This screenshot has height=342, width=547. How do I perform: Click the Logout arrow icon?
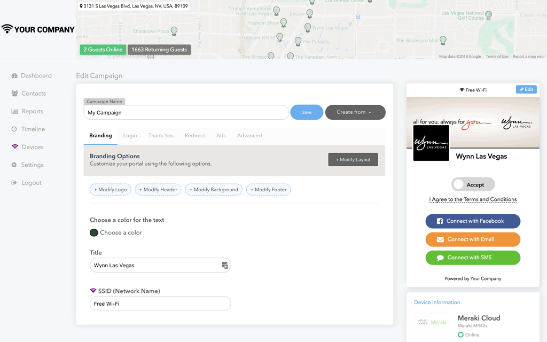point(14,183)
